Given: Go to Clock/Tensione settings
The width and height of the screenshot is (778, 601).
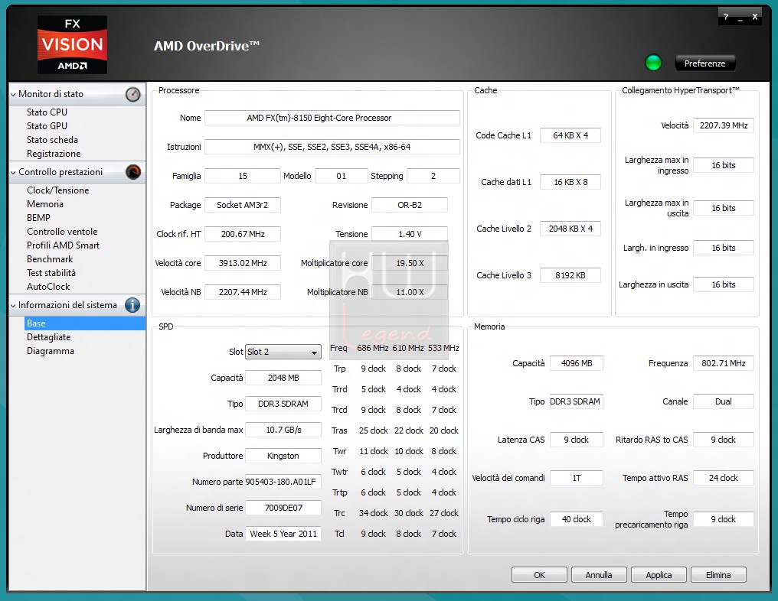Looking at the screenshot, I should [x=58, y=190].
